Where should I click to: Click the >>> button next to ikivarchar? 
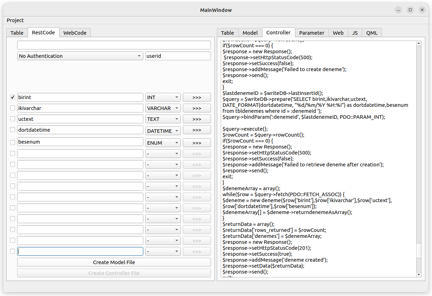pyautogui.click(x=197, y=108)
